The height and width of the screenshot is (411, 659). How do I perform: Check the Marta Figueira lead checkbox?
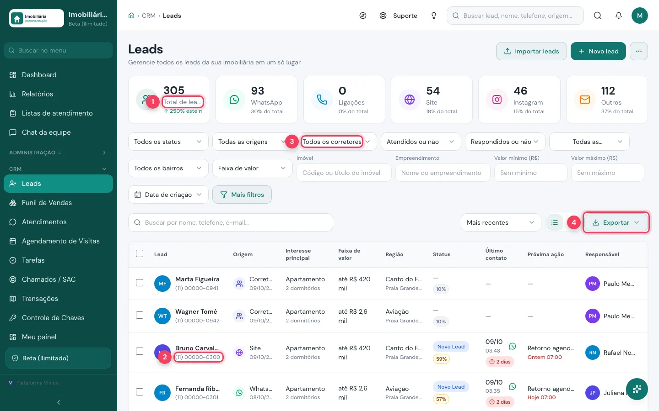(x=140, y=283)
